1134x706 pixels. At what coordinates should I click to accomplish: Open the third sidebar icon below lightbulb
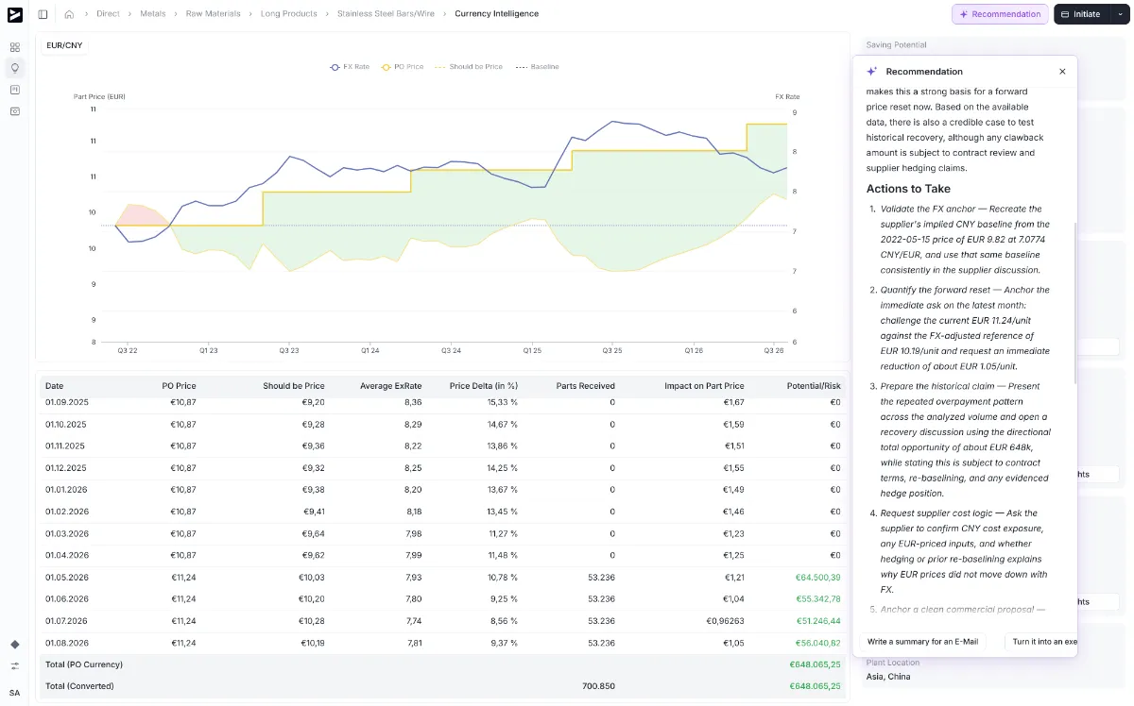pos(14,90)
